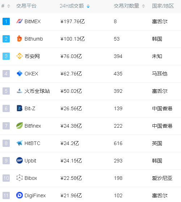Click the ¥197.76亿 volume value
Screen dimensions: 181x202
coord(73,21)
